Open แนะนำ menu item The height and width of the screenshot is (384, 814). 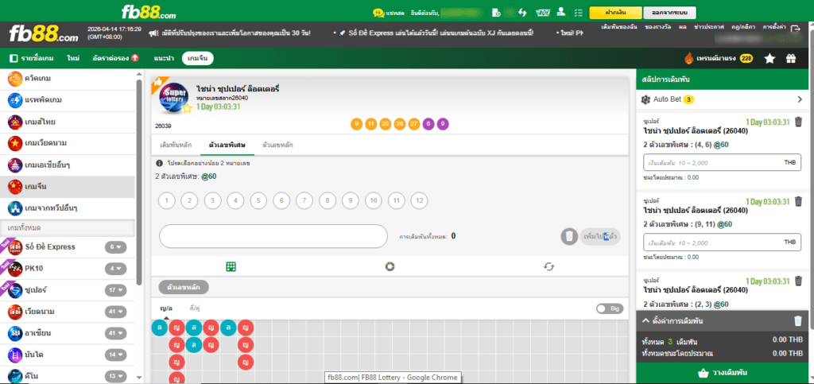[x=164, y=59]
